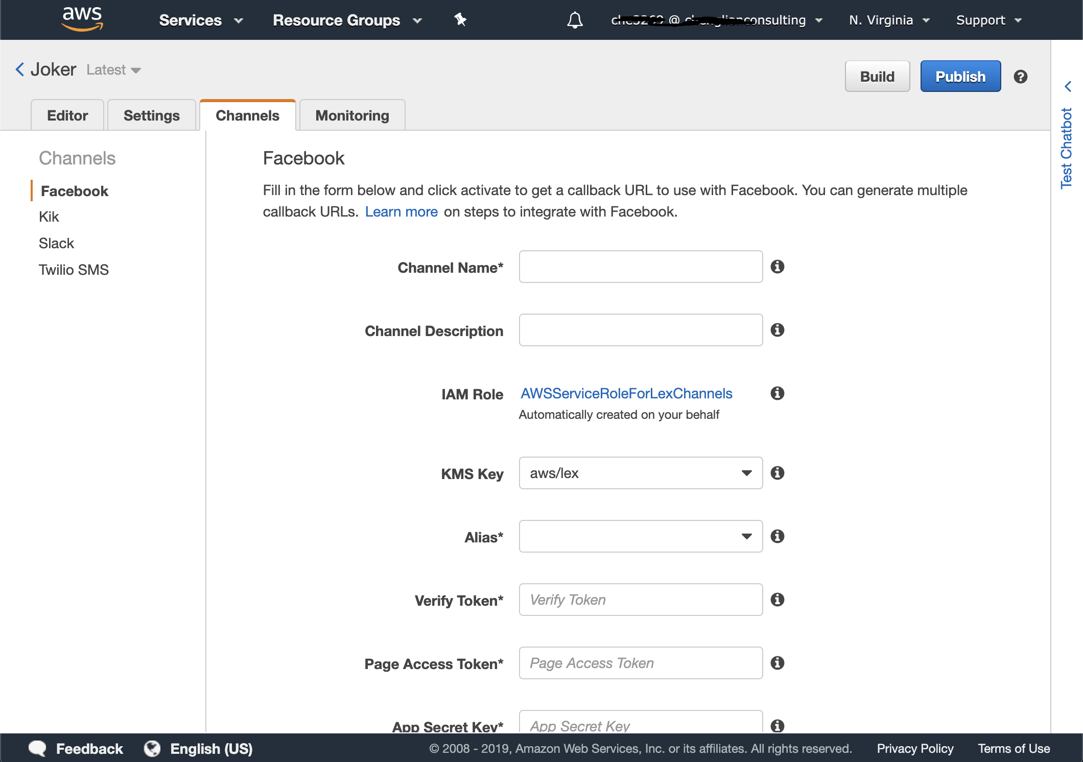
Task: Click the globe language icon
Action: (x=152, y=748)
